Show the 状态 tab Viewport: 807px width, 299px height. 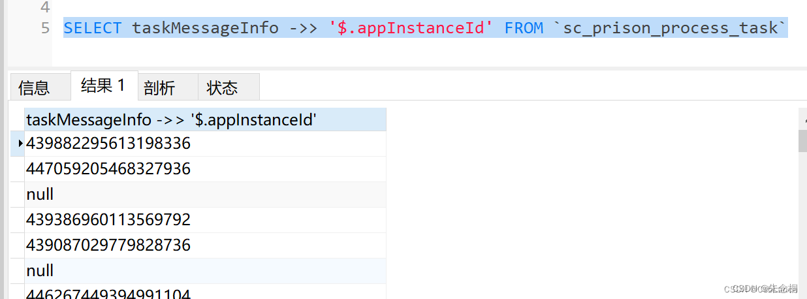(222, 87)
